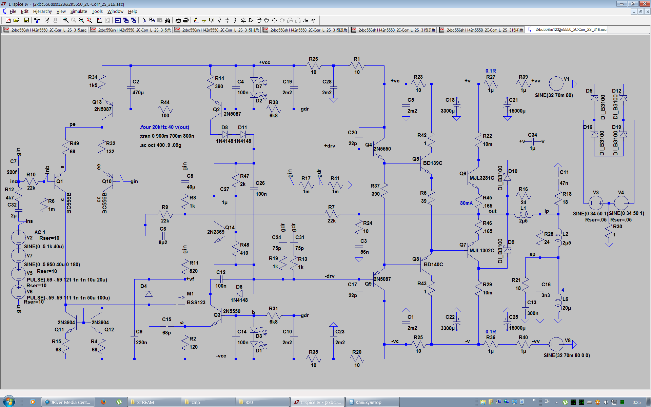Cascade windows using the Cascade icon
The height and width of the screenshot is (407, 651).
[x=126, y=20]
